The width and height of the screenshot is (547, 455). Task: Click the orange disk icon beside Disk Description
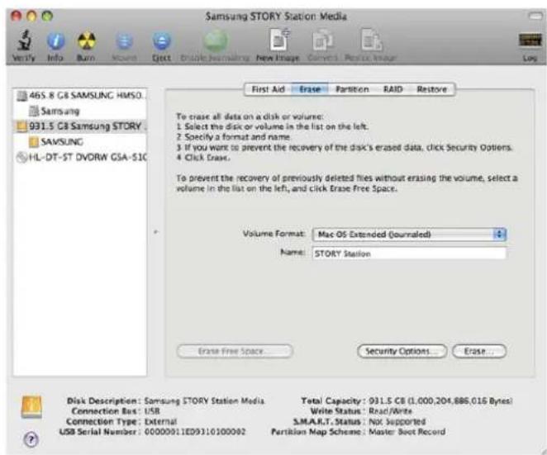click(31, 406)
